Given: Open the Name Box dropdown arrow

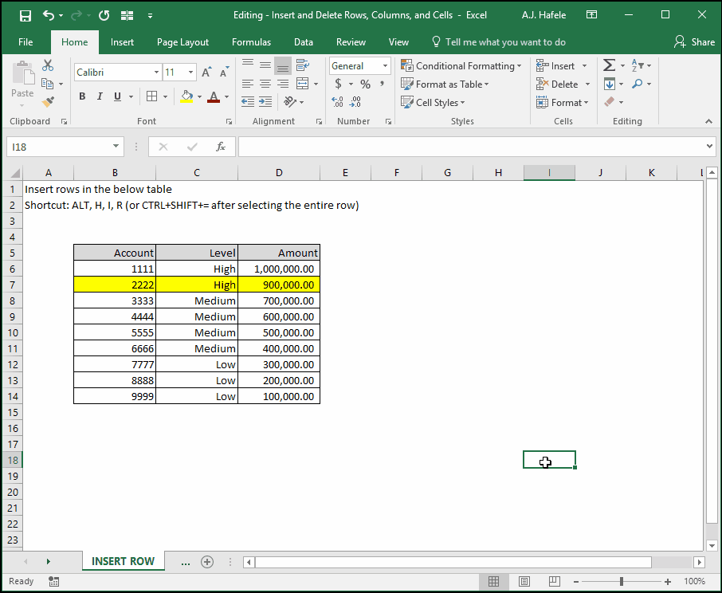Looking at the screenshot, I should pyautogui.click(x=116, y=147).
